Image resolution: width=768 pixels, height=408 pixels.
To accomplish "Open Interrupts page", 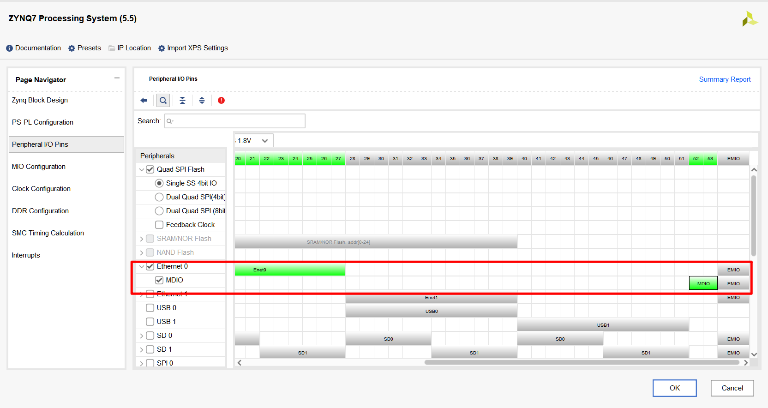I will (26, 255).
